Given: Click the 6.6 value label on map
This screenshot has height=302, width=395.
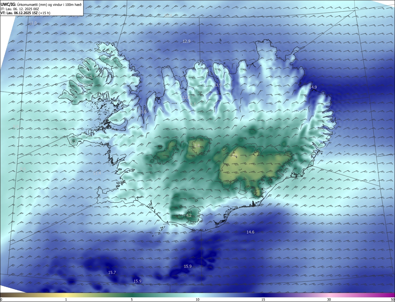Looking at the screenshot, I should pyautogui.click(x=193, y=104).
